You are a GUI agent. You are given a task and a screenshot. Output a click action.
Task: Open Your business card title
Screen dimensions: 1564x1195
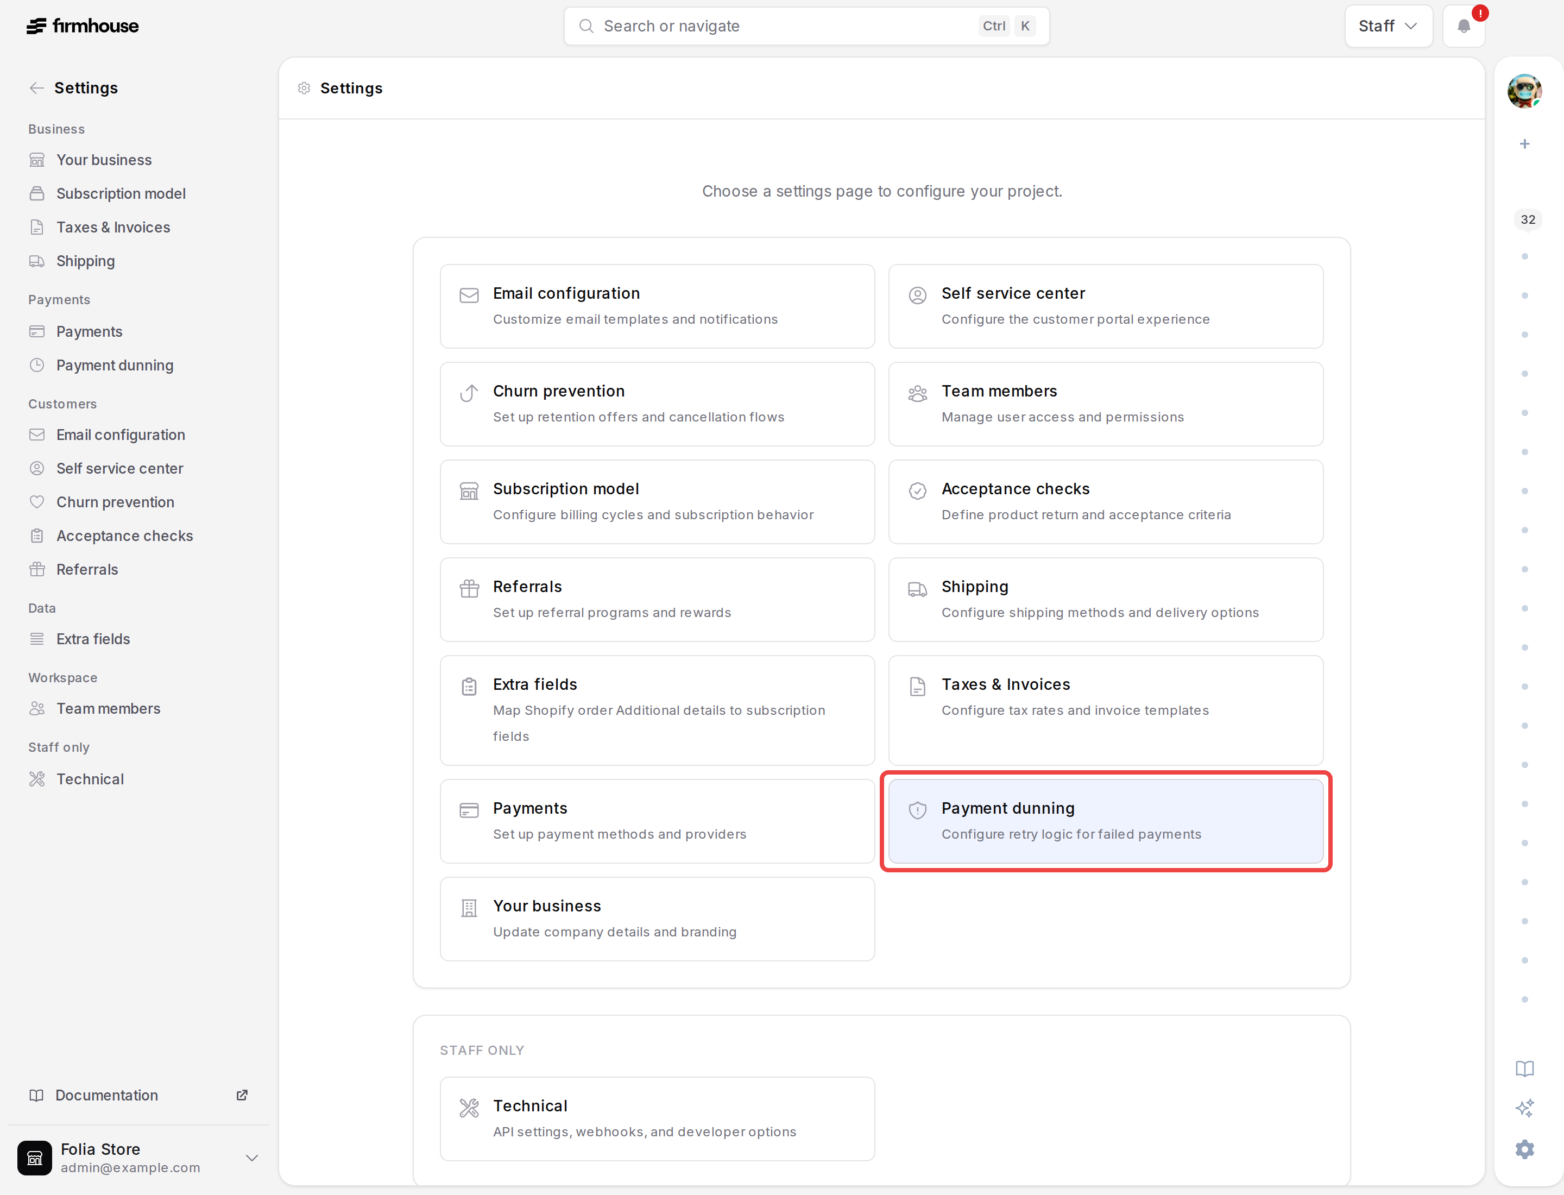[x=546, y=906]
